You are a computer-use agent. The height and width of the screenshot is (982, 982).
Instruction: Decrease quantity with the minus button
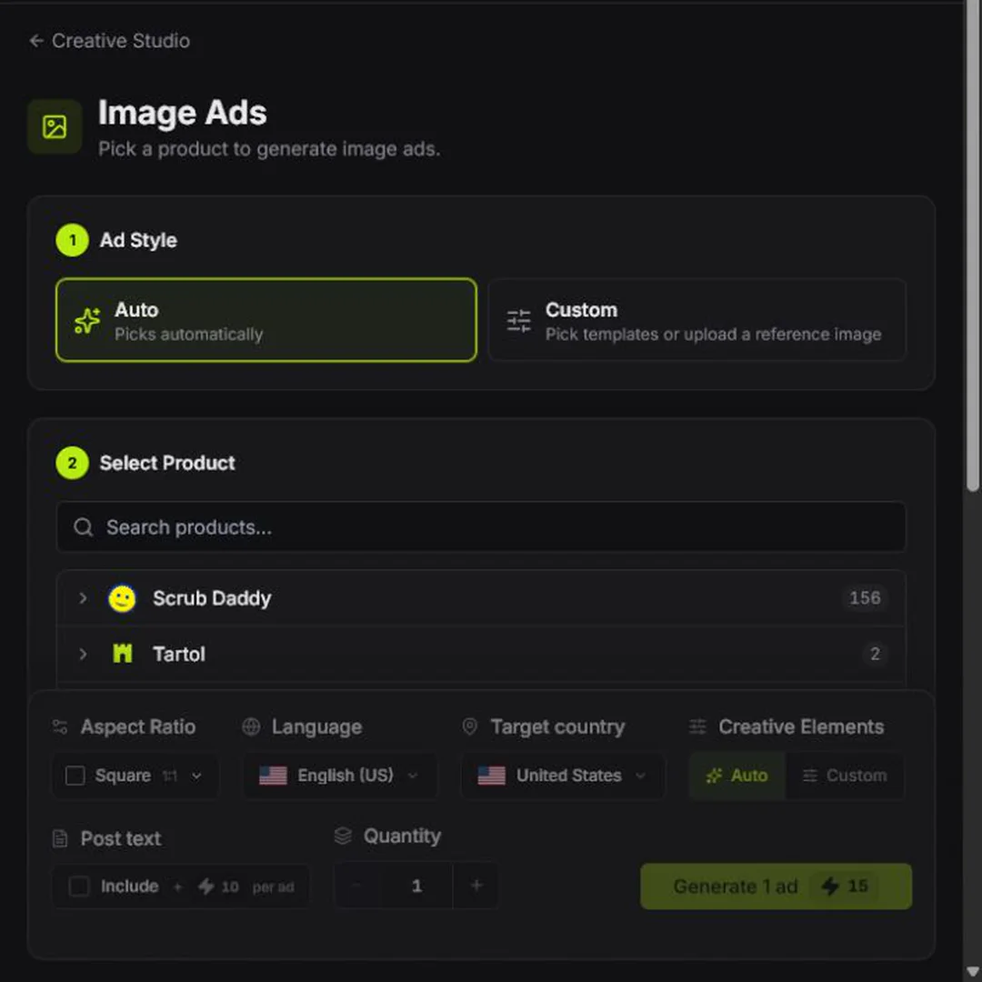pos(357,886)
